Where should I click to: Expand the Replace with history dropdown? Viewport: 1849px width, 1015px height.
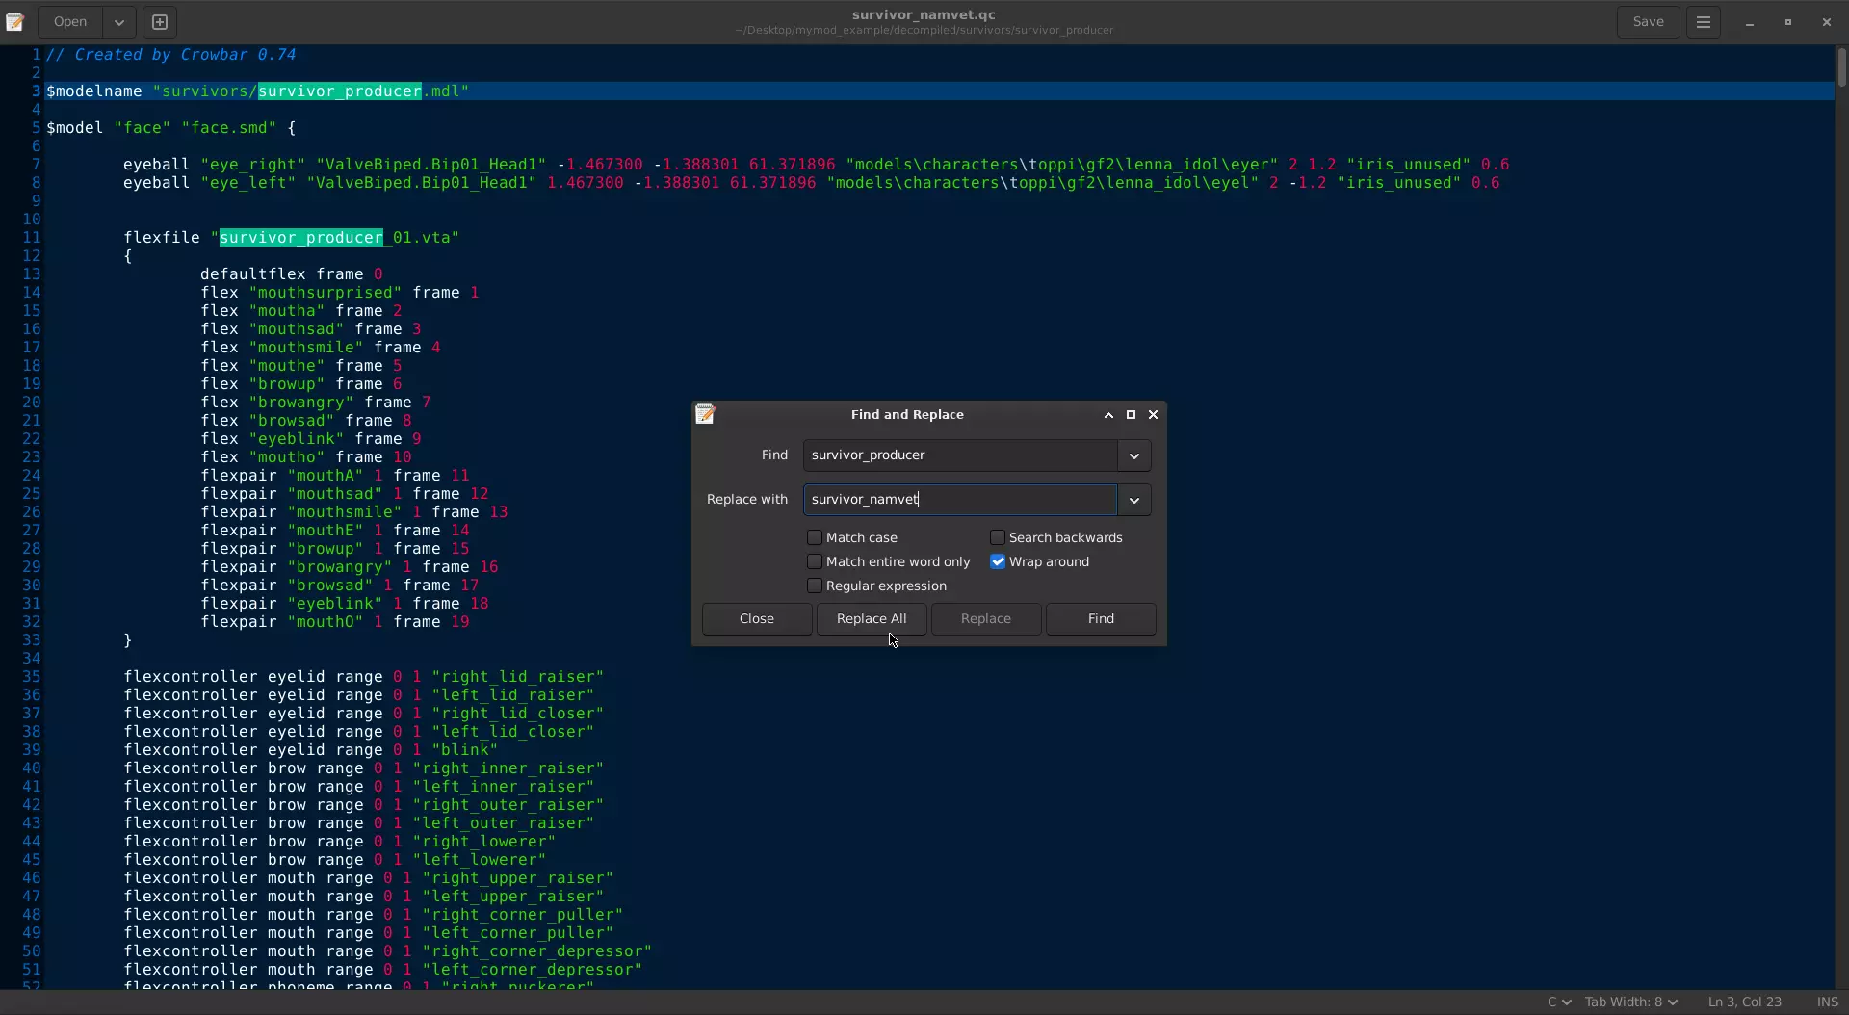[1133, 500]
